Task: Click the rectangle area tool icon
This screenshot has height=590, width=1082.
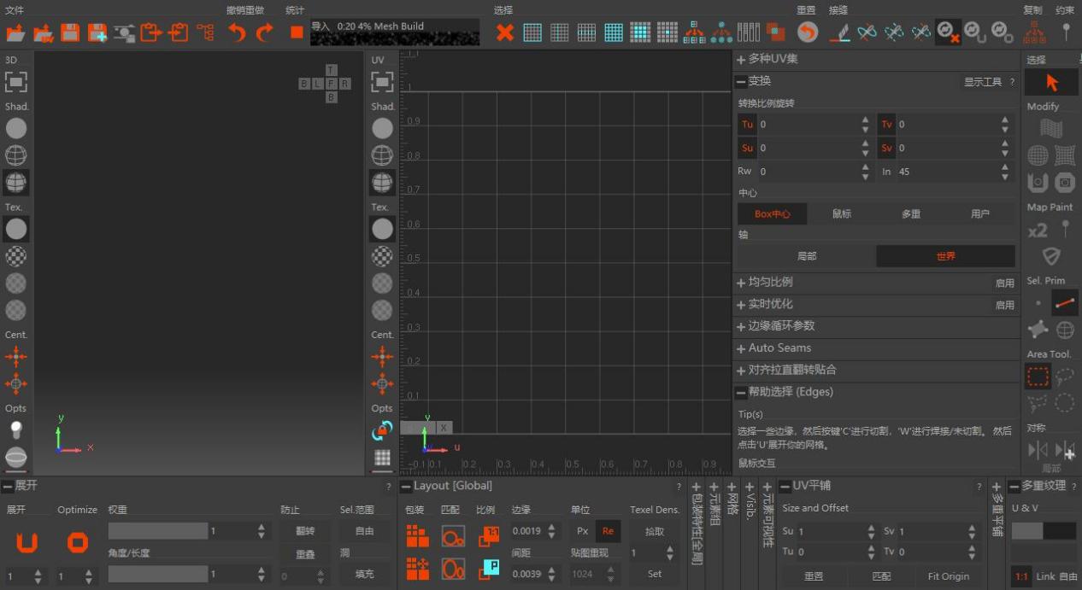Action: [1038, 377]
